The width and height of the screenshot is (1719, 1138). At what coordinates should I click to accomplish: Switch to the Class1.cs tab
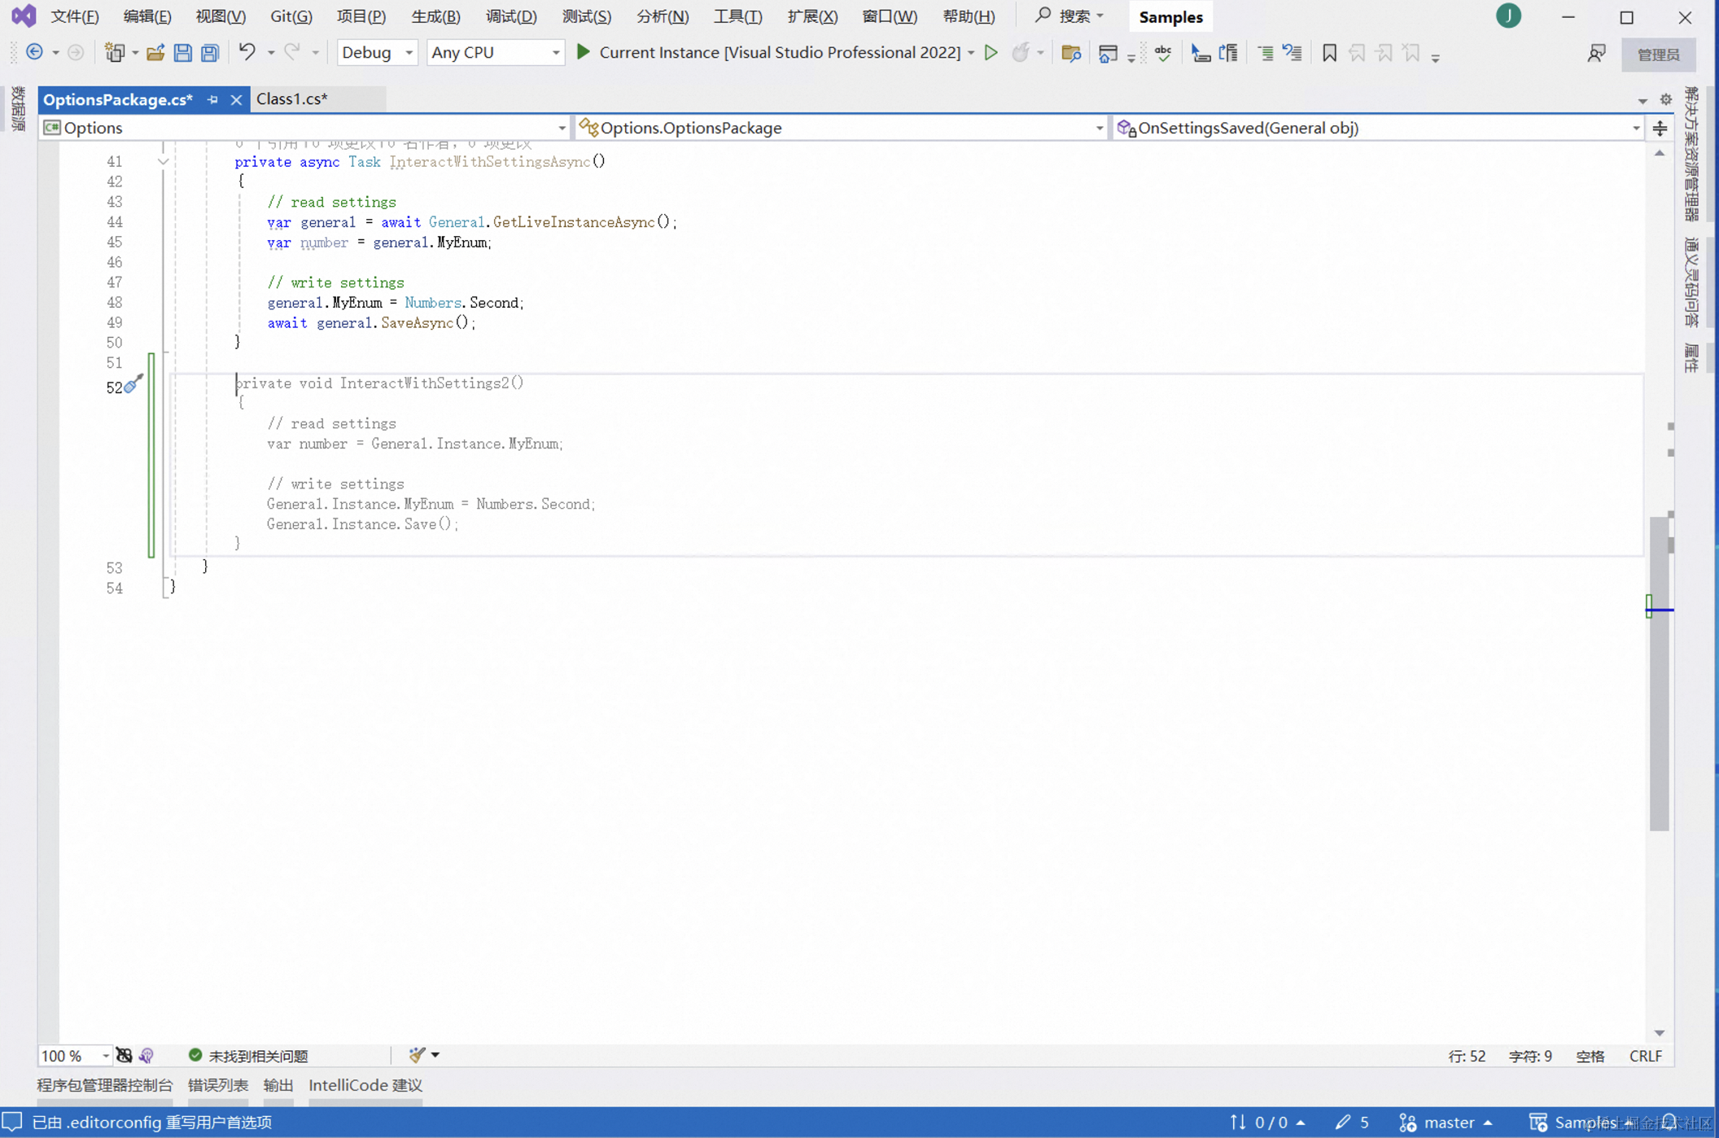291,98
